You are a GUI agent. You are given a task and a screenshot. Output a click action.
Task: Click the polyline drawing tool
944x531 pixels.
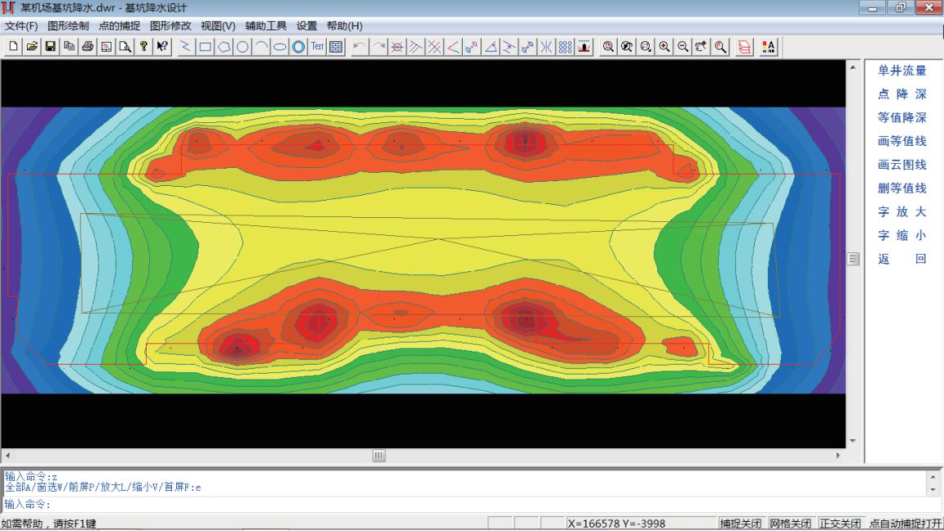click(x=185, y=48)
